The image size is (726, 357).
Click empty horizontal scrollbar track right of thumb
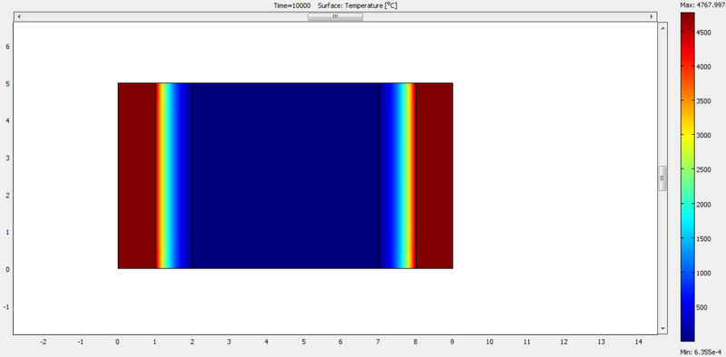tap(505, 17)
